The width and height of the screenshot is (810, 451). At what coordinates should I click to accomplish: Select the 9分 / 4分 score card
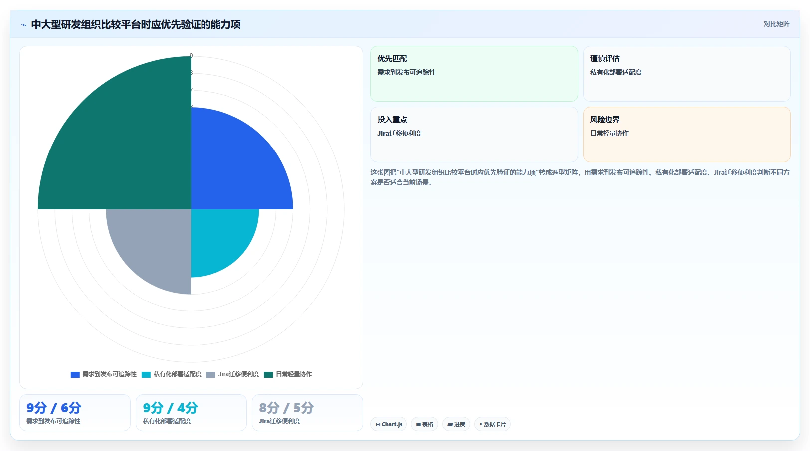coord(191,413)
